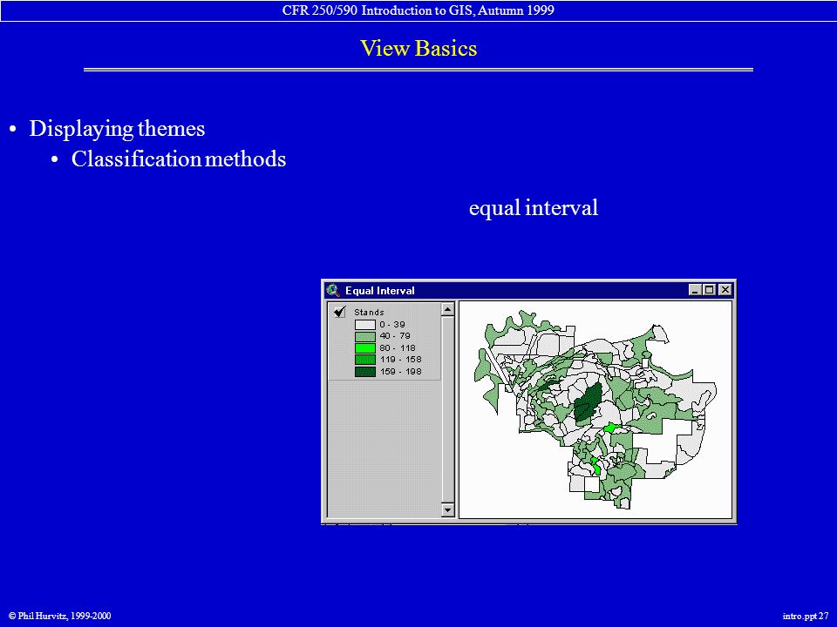Viewport: 837px width, 627px height.
Task: Click the View Basics slide title
Action: [x=418, y=48]
